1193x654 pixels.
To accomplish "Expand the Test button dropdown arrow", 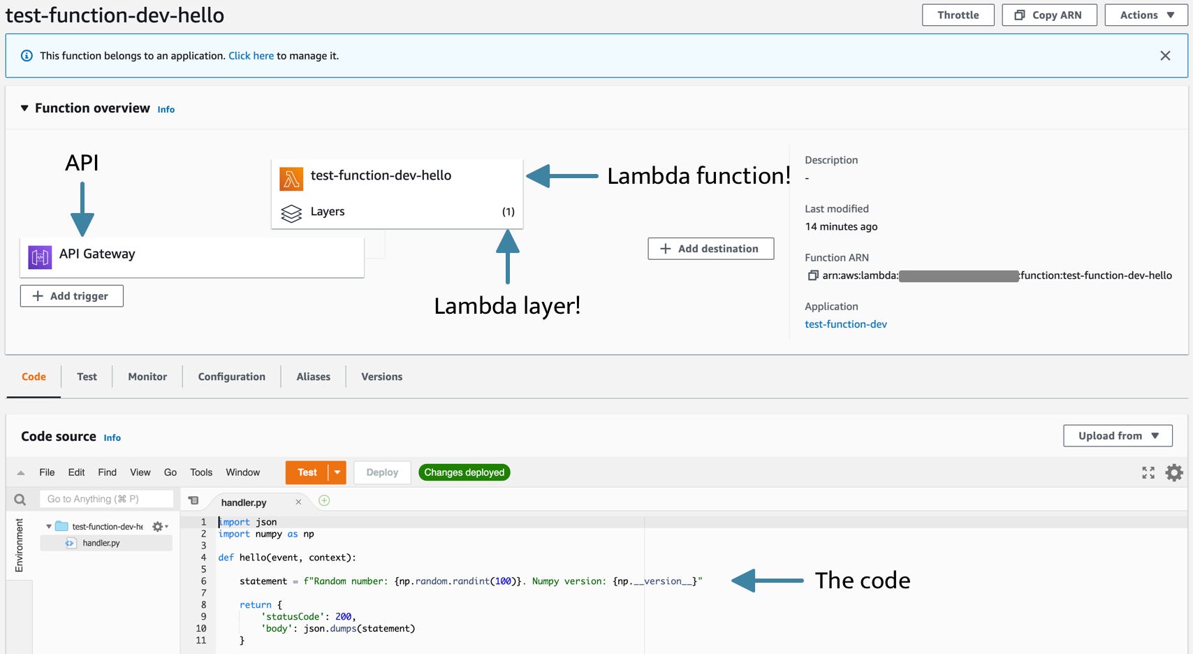I will [337, 472].
